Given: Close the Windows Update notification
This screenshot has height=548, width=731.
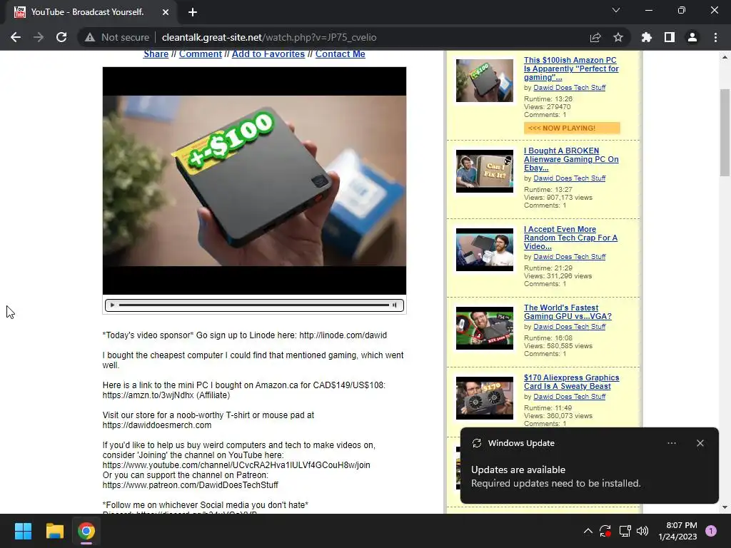Looking at the screenshot, I should [700, 443].
